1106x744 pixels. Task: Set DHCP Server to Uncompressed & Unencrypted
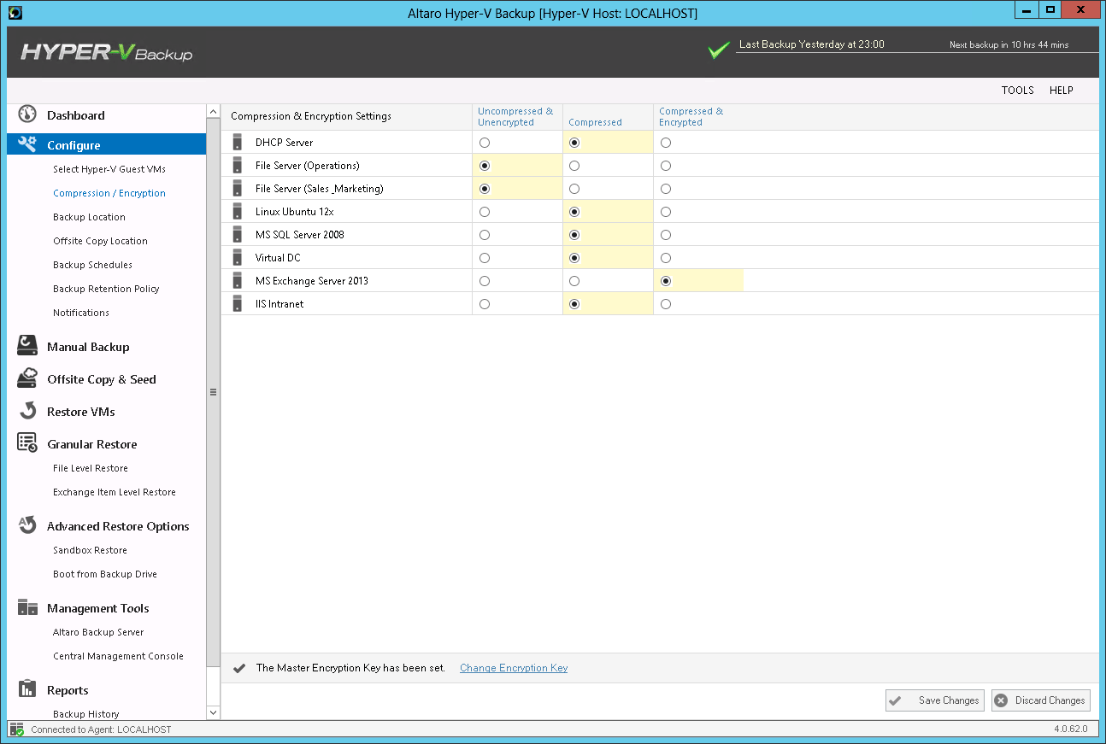pos(485,143)
